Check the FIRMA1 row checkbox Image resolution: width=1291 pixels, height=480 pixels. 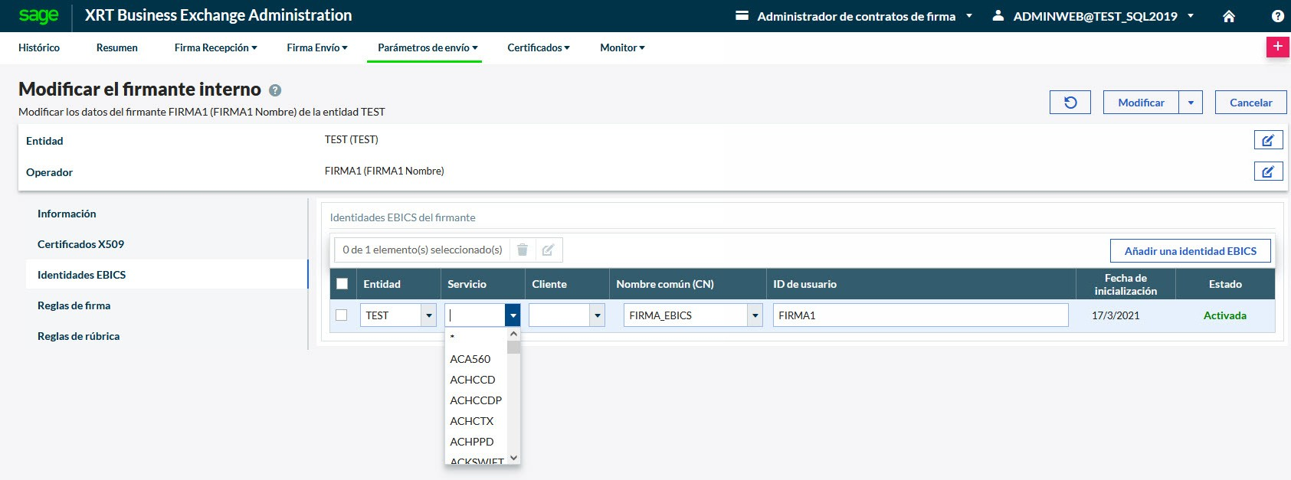[x=342, y=315]
